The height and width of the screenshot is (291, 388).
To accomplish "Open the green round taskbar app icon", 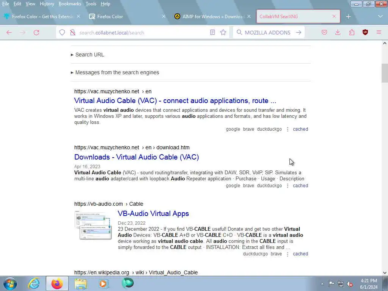I will 127,283.
